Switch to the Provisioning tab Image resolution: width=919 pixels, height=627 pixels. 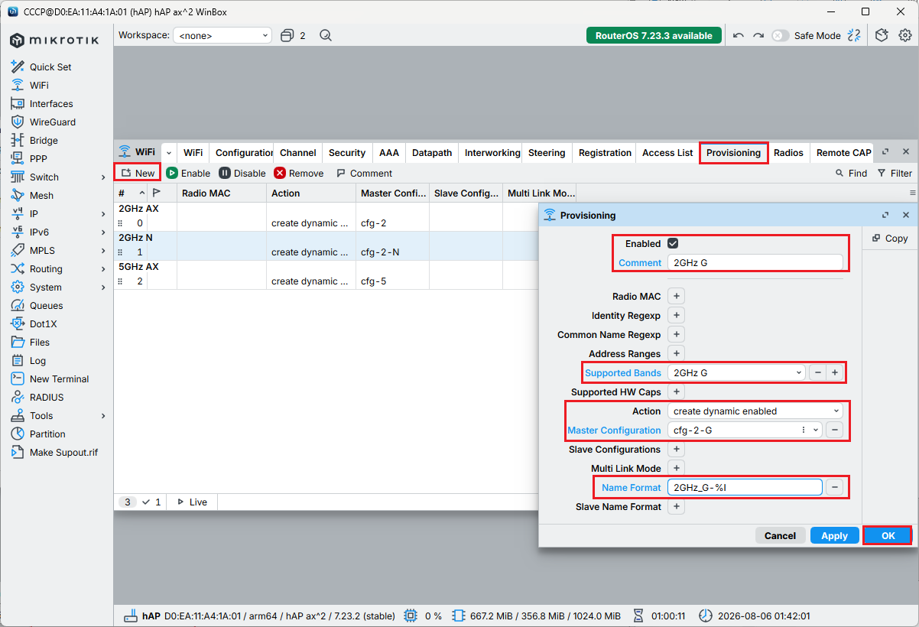(x=733, y=152)
